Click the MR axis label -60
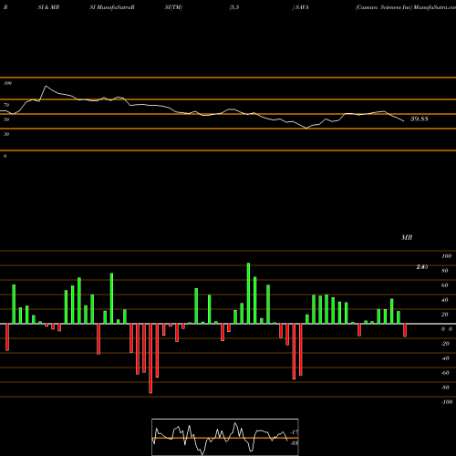 [445, 373]
